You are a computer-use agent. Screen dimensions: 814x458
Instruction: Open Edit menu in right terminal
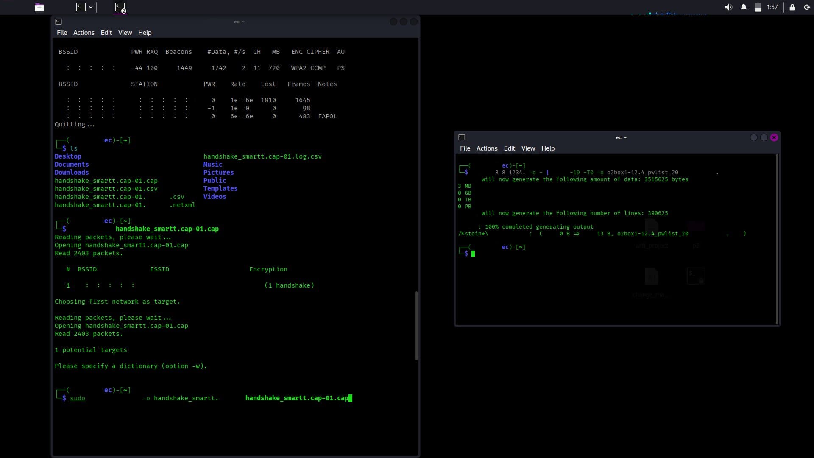[x=509, y=148]
